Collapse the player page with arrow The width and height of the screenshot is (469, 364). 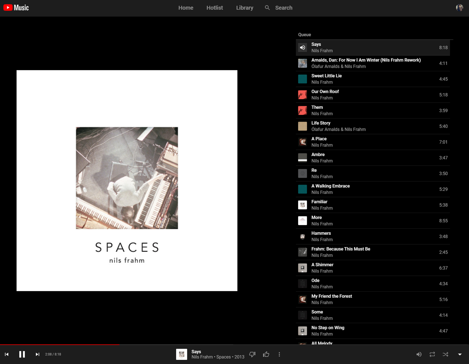[460, 354]
